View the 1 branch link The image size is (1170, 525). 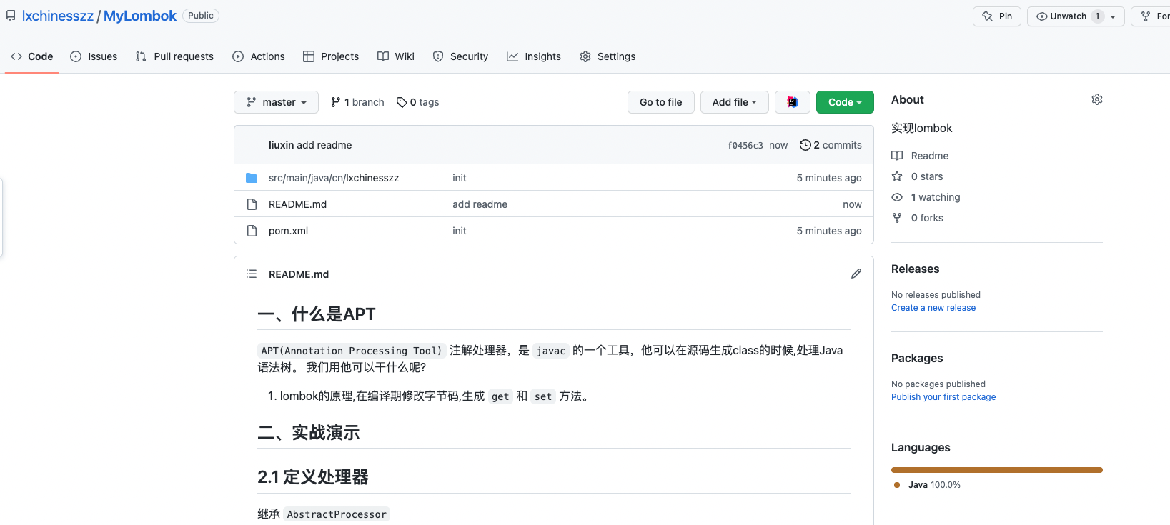pyautogui.click(x=357, y=102)
